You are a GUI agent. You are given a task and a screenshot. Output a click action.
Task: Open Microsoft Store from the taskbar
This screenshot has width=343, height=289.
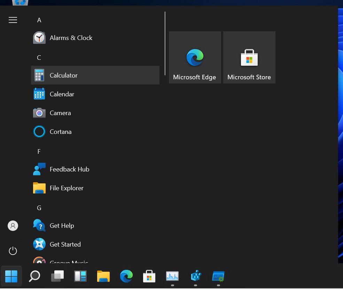click(x=149, y=276)
